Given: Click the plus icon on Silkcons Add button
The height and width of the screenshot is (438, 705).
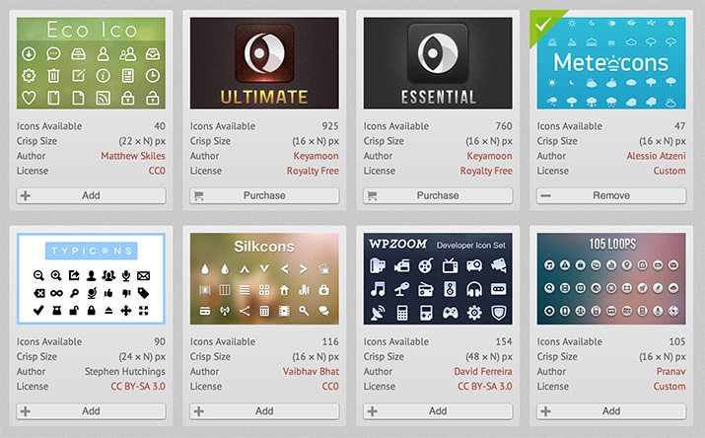Looking at the screenshot, I should tap(199, 411).
